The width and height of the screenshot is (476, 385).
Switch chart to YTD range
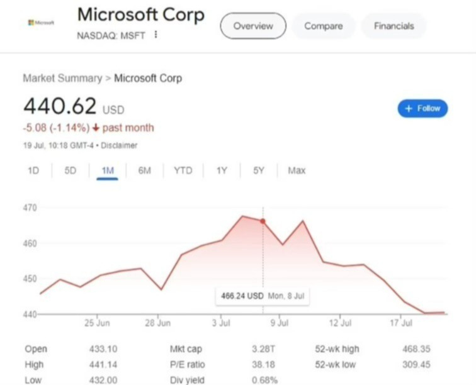coord(183,170)
